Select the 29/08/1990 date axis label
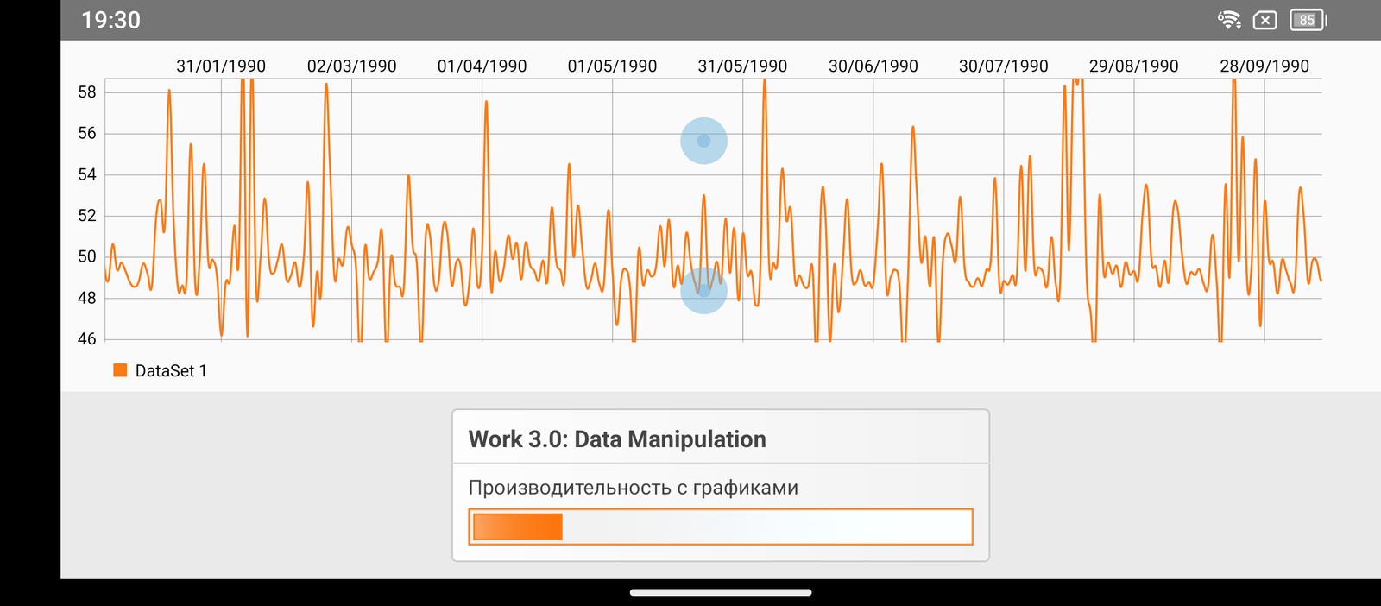The width and height of the screenshot is (1381, 606). click(1133, 66)
